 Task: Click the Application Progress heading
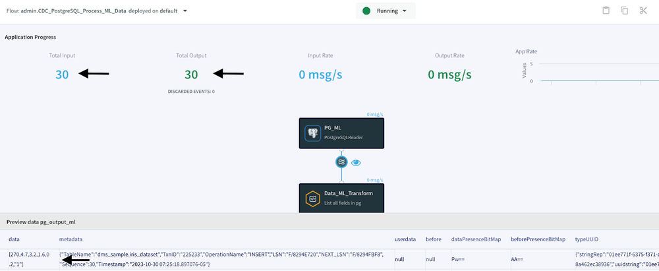coord(30,37)
